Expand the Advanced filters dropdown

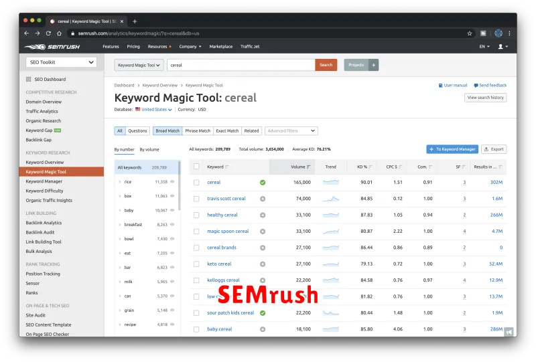[x=291, y=131]
